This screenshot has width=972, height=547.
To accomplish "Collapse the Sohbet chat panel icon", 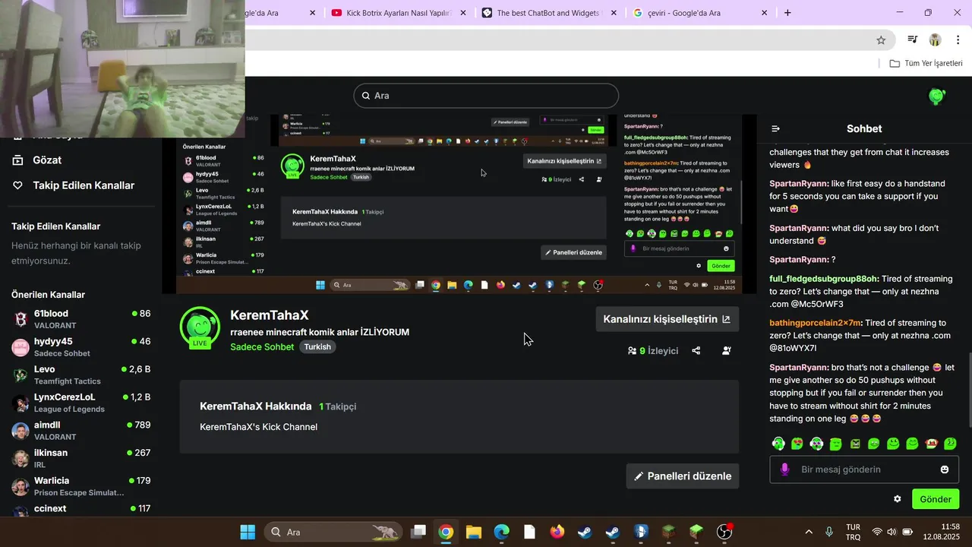I will [x=775, y=128].
